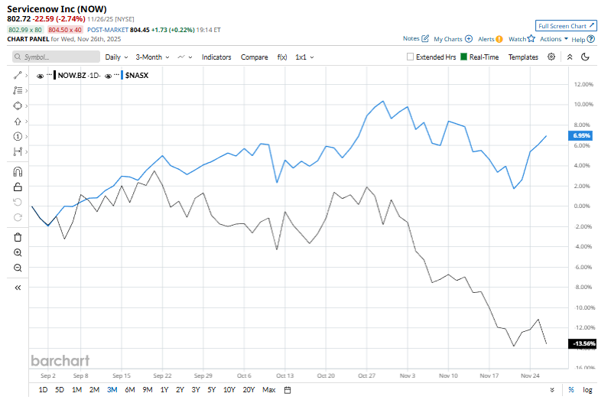
Task: Open $NASX series options ellipsis
Action: tap(117, 74)
